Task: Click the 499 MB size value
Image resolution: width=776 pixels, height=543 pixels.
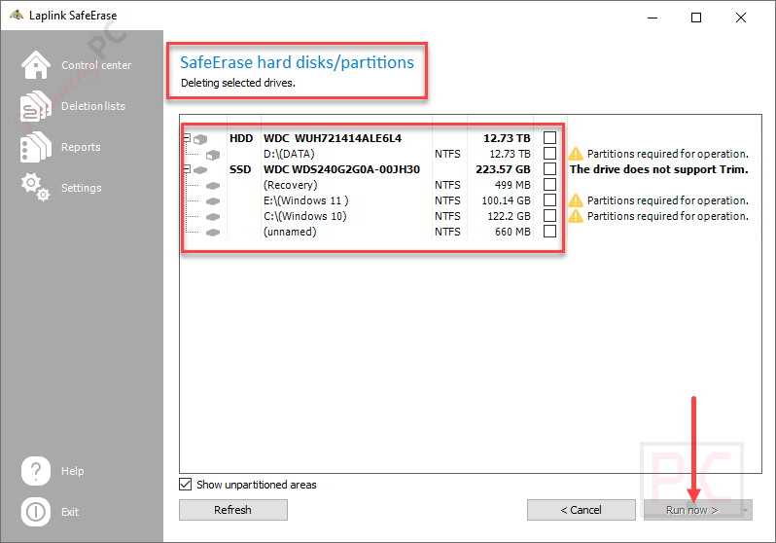Action: click(x=512, y=185)
